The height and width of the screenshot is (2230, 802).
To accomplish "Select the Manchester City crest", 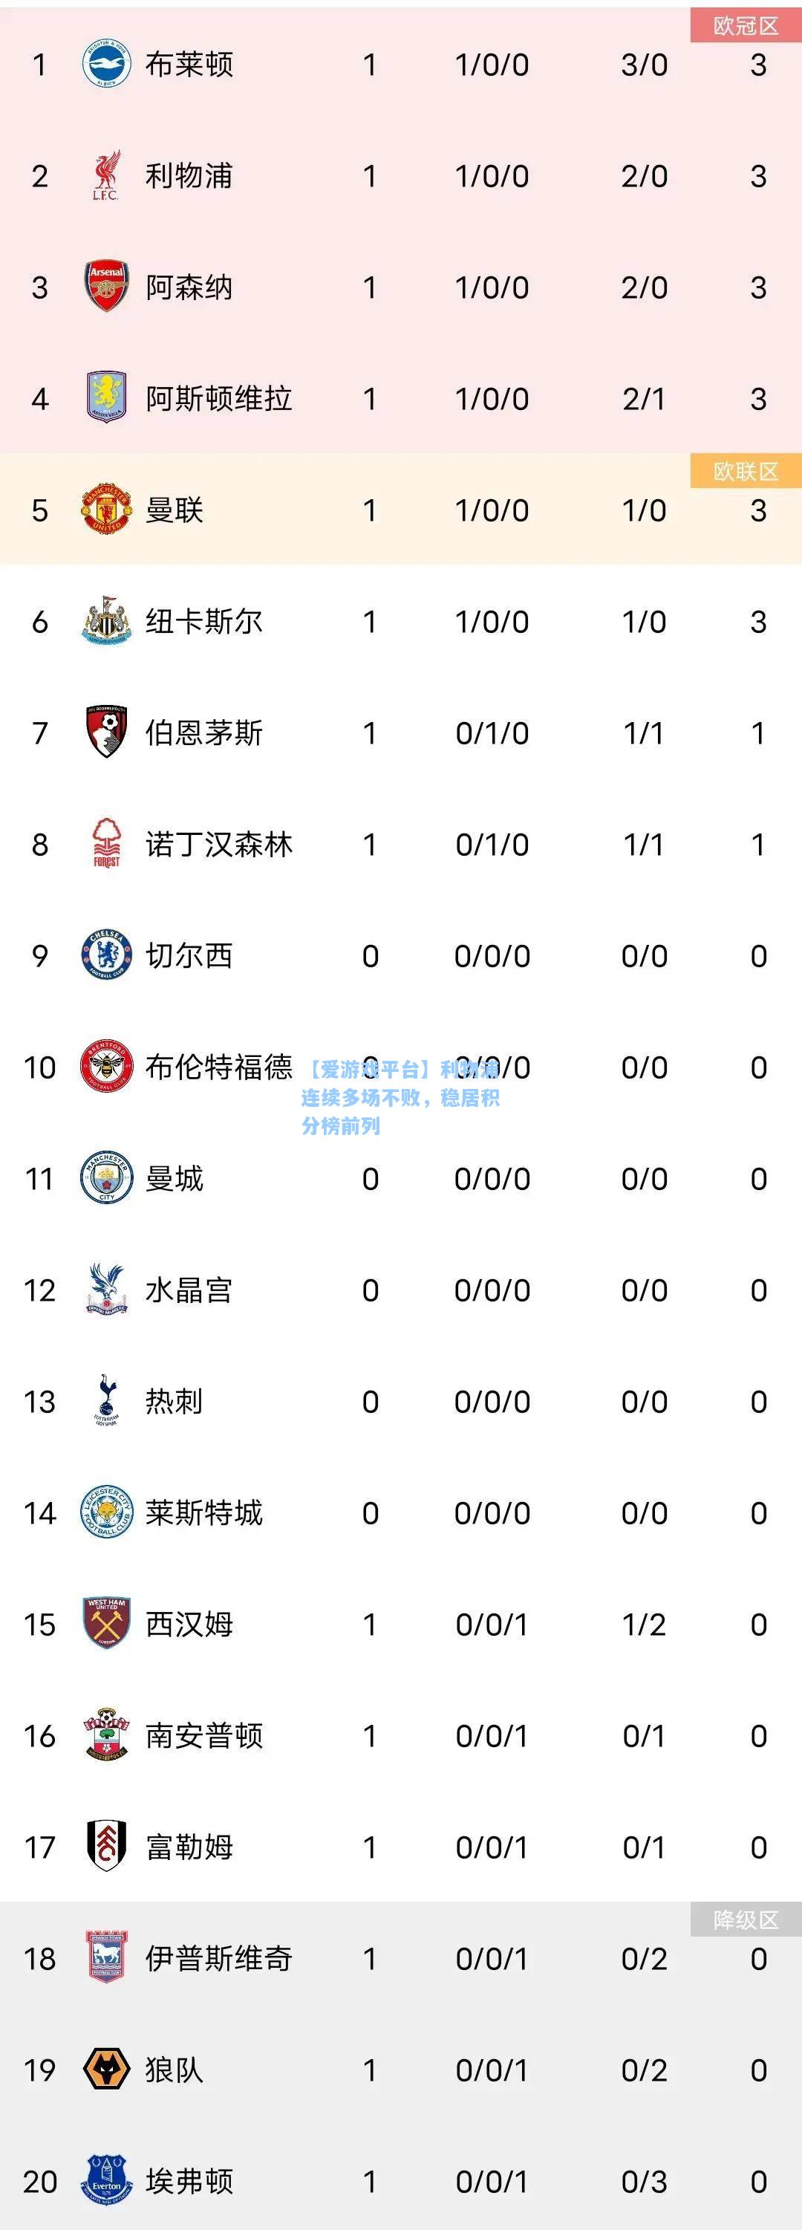I will (x=106, y=1178).
